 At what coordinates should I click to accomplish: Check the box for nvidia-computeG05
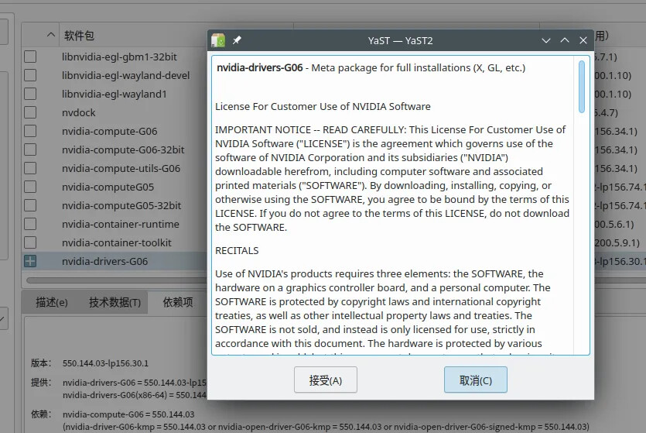click(30, 187)
